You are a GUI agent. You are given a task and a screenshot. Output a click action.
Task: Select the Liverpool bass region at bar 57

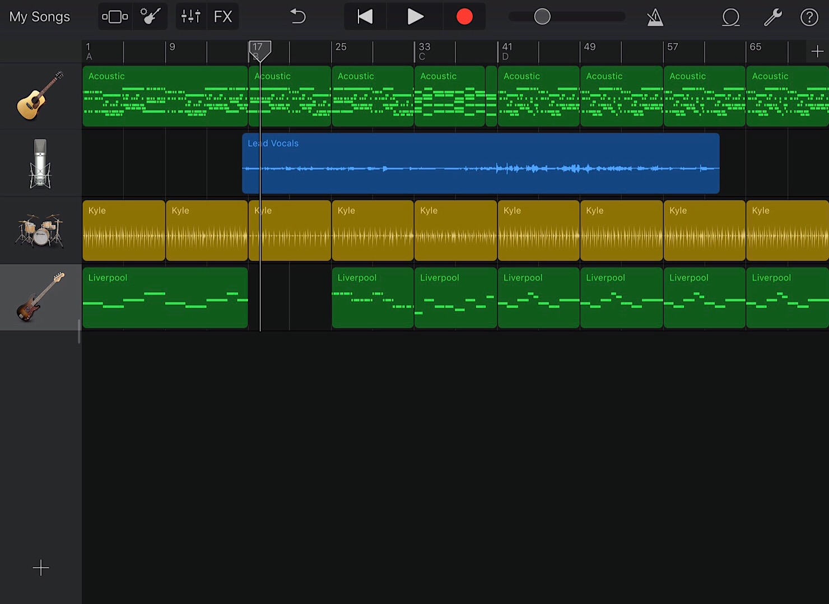(x=705, y=298)
